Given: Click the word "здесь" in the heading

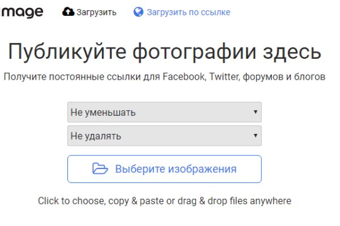Looking at the screenshot, I should tap(294, 53).
